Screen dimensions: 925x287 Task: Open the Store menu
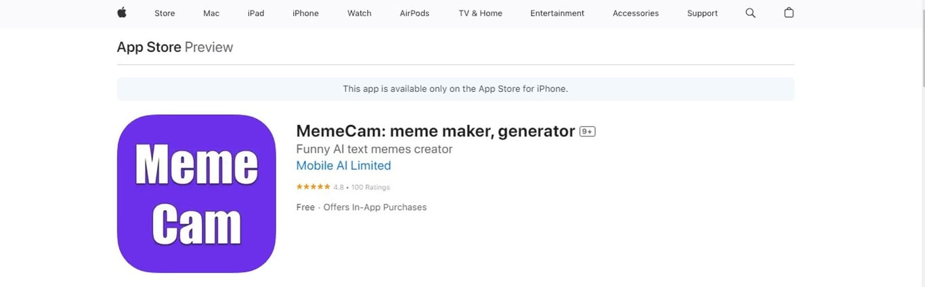[165, 14]
